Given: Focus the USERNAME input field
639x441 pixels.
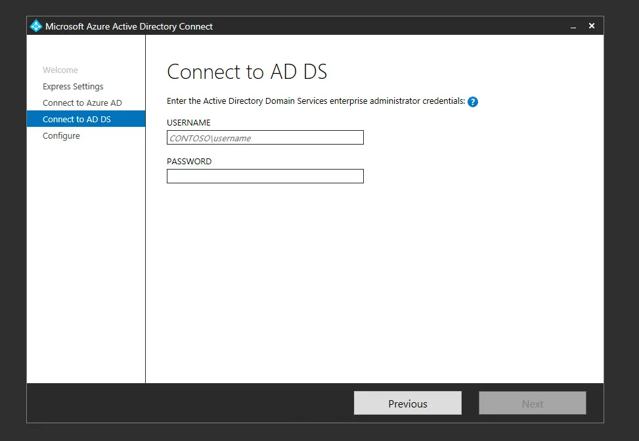Looking at the screenshot, I should click(265, 137).
